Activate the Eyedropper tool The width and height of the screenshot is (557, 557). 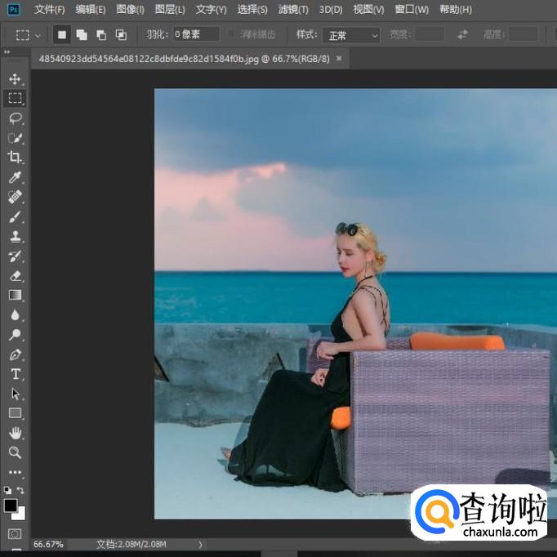(15, 177)
